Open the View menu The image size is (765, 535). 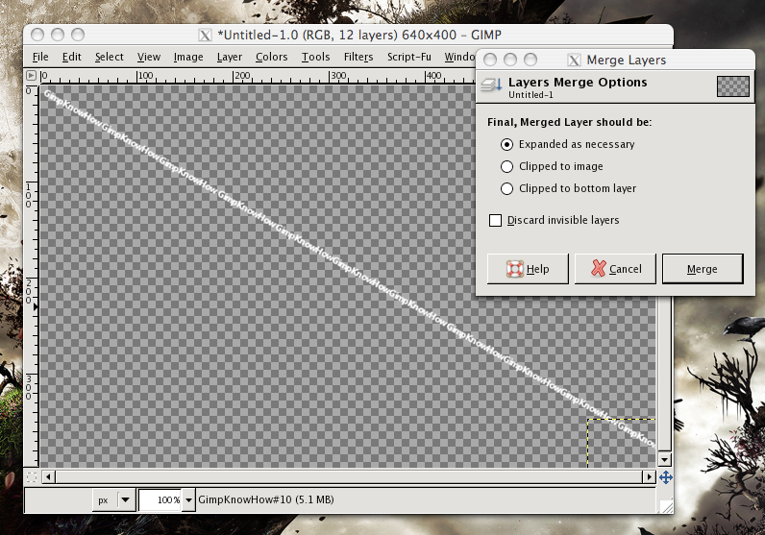pyautogui.click(x=148, y=57)
